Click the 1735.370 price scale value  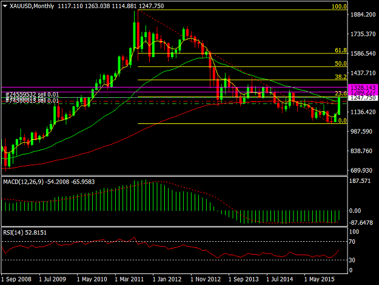pos(363,34)
